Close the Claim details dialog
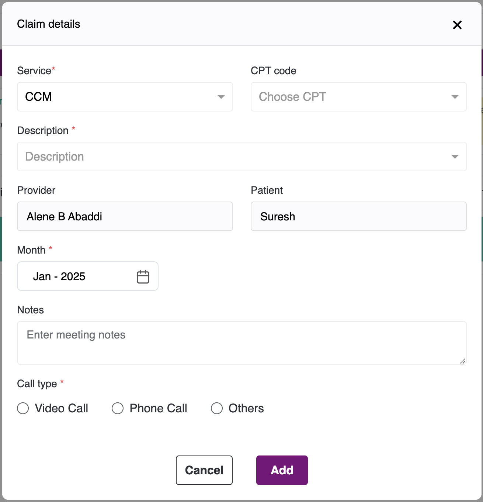483x502 pixels. 457,25
